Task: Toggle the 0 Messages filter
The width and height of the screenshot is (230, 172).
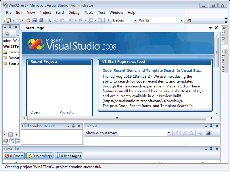Action: click(68, 156)
